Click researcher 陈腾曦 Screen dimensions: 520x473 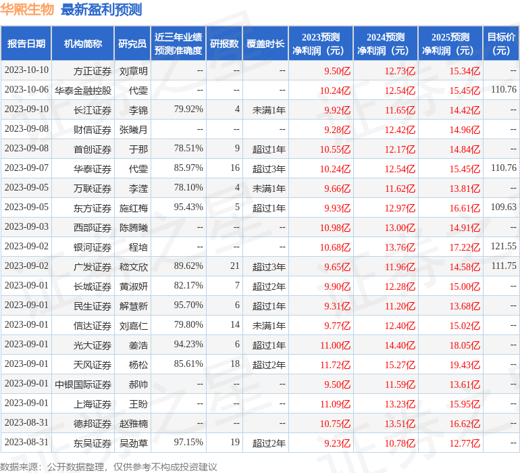click(x=133, y=228)
